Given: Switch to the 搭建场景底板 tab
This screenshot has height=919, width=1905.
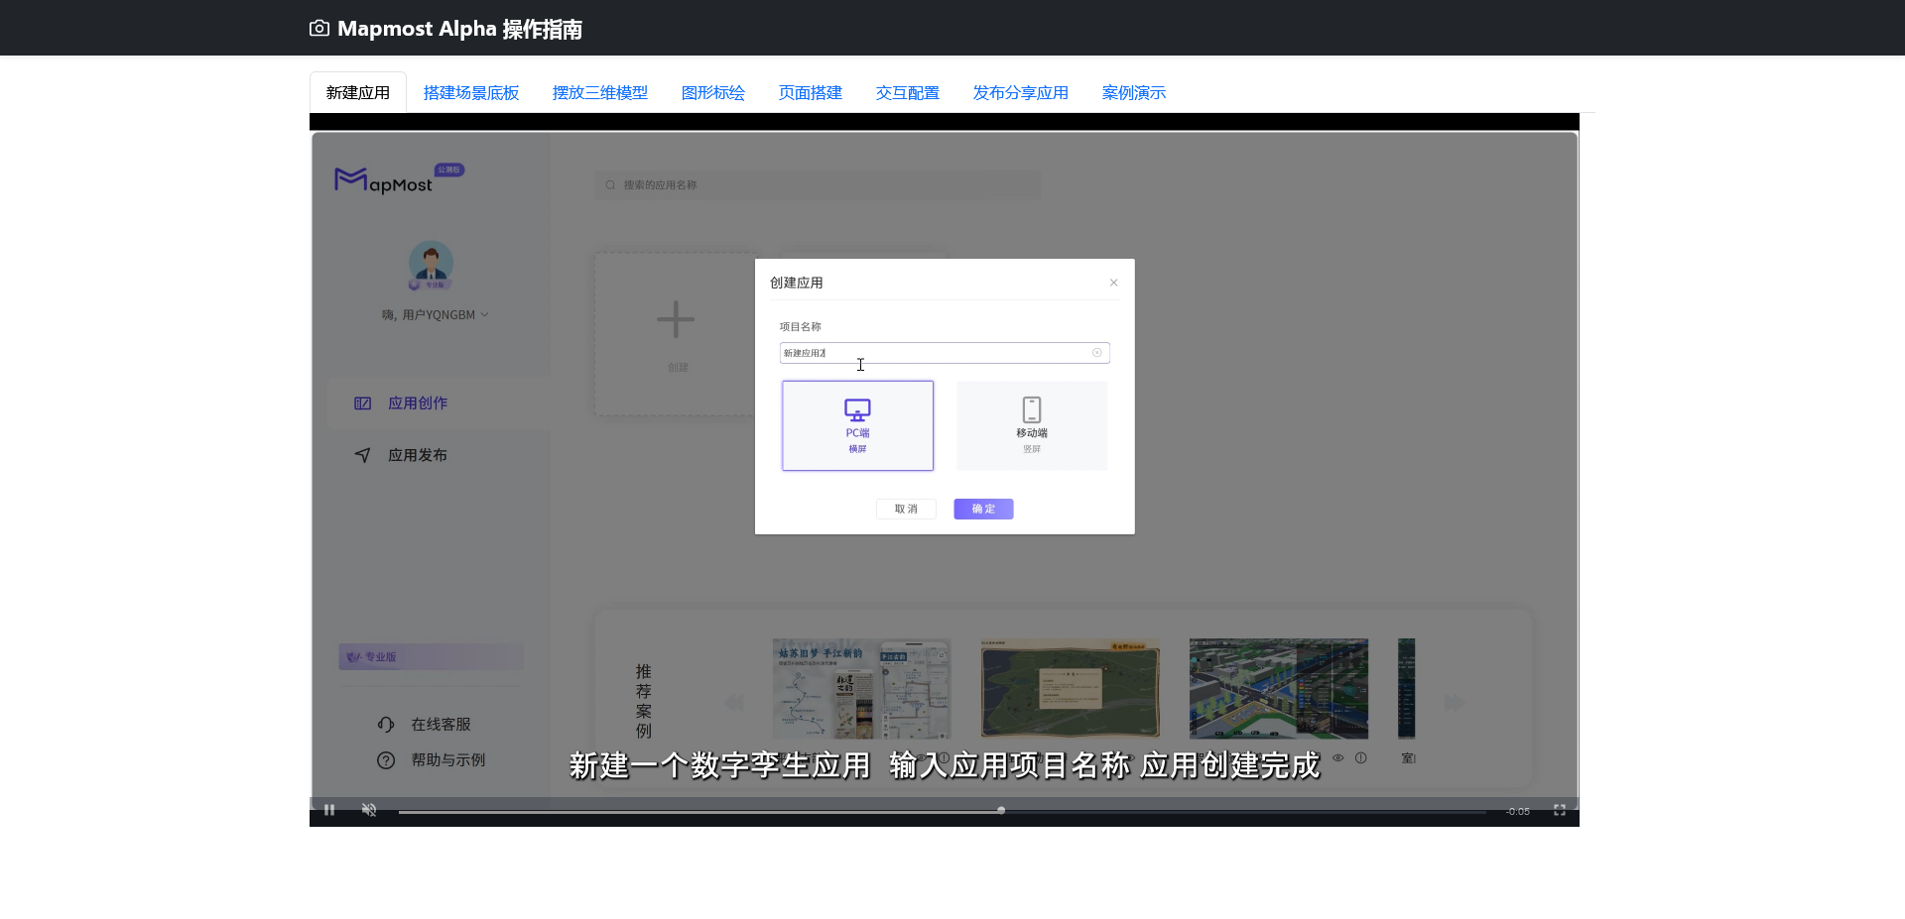Looking at the screenshot, I should (x=471, y=92).
